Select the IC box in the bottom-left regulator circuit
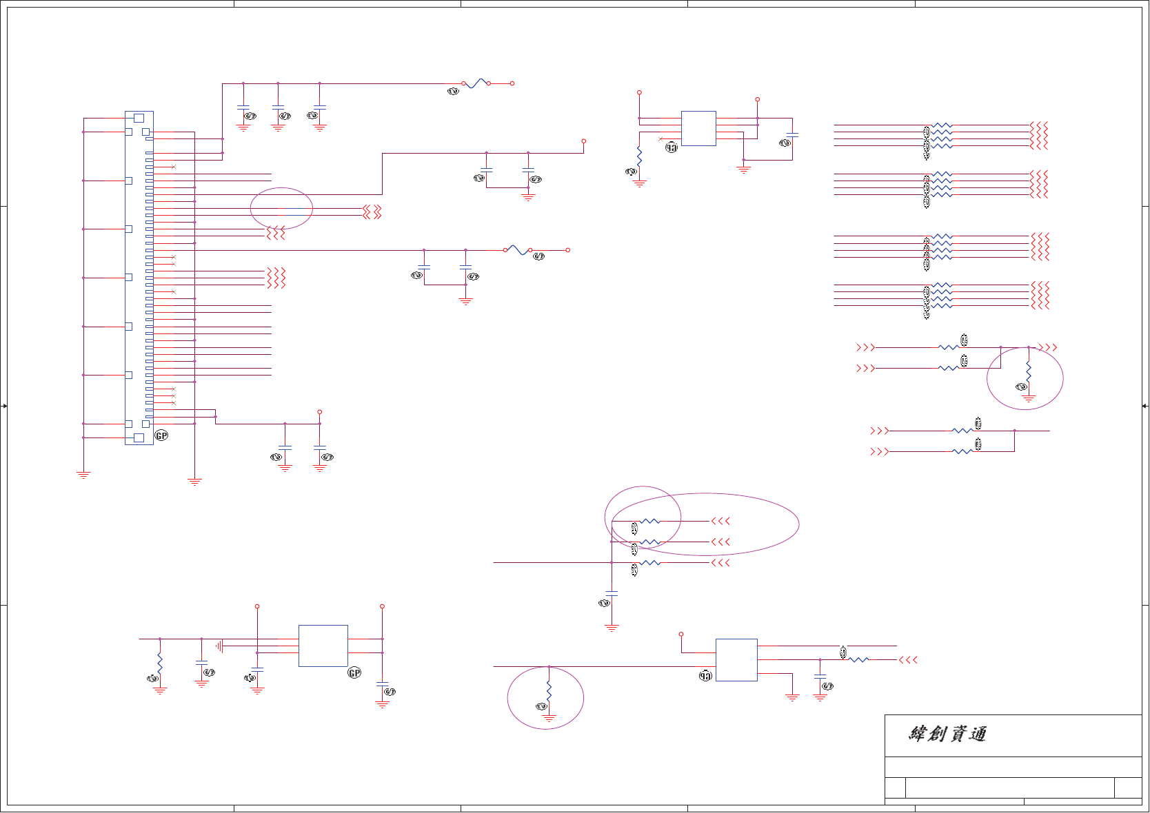 (323, 646)
